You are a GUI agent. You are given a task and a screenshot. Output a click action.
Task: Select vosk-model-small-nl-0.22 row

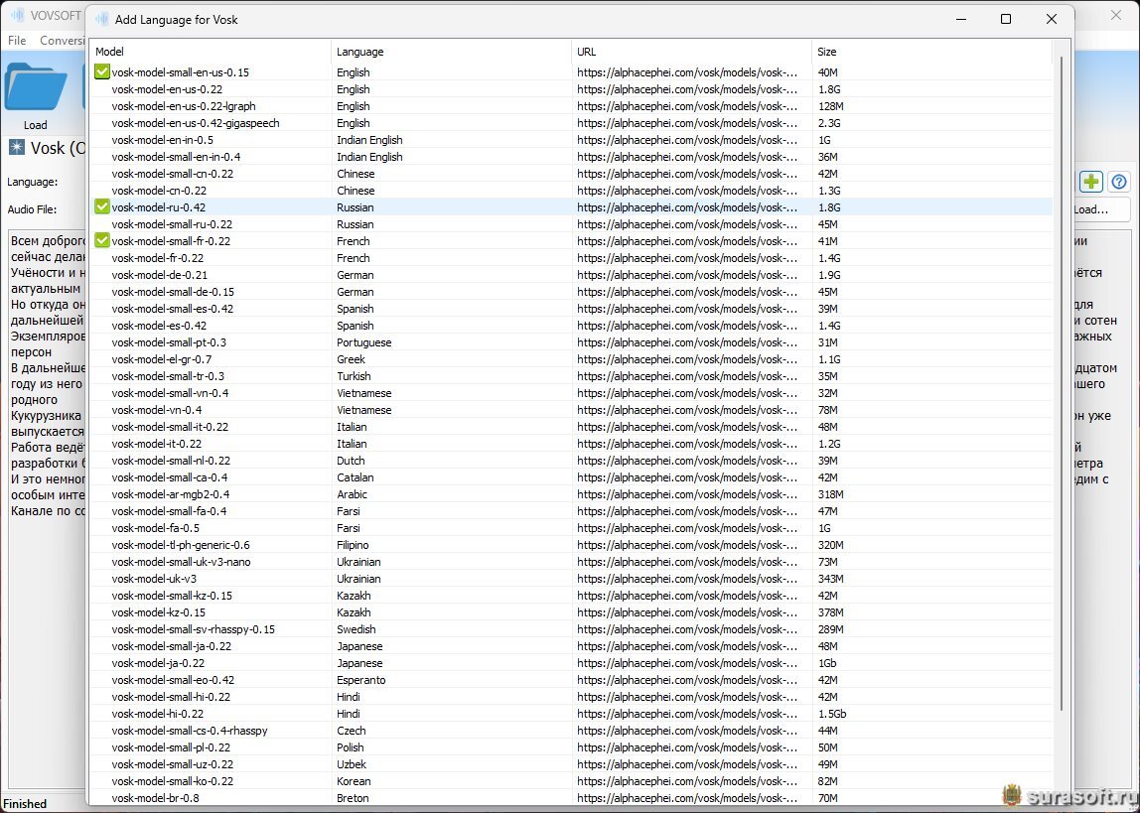[x=571, y=461]
